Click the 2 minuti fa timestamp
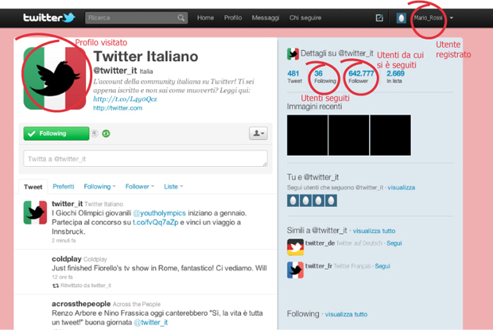Screen dimensions: 493x330 [x=64, y=240]
